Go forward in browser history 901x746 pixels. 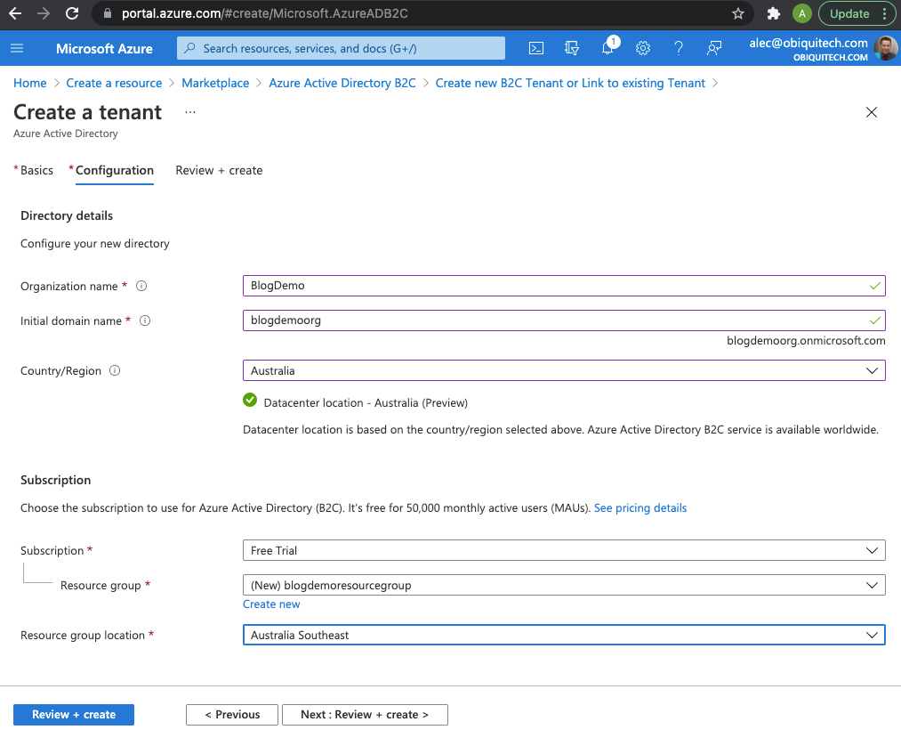tap(44, 13)
